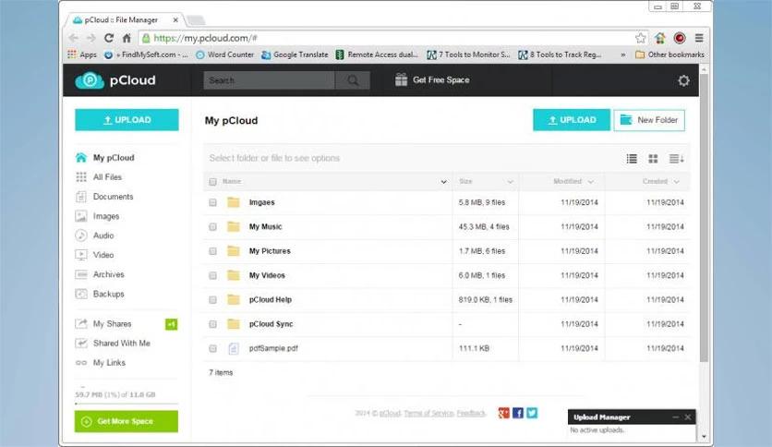Check the Imgaes folder checkbox
The image size is (772, 447).
pyautogui.click(x=212, y=202)
